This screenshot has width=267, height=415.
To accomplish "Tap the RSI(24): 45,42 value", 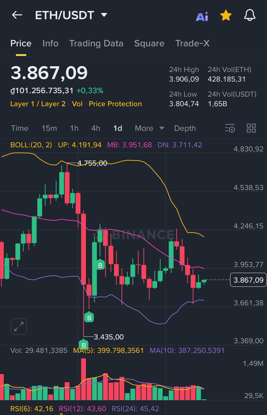I will pos(135,409).
